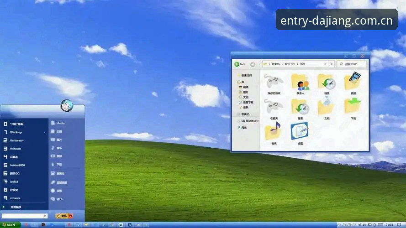The width and height of the screenshot is (406, 228).
Task: Open the 桌面 desktop folder icon
Action: click(300, 134)
